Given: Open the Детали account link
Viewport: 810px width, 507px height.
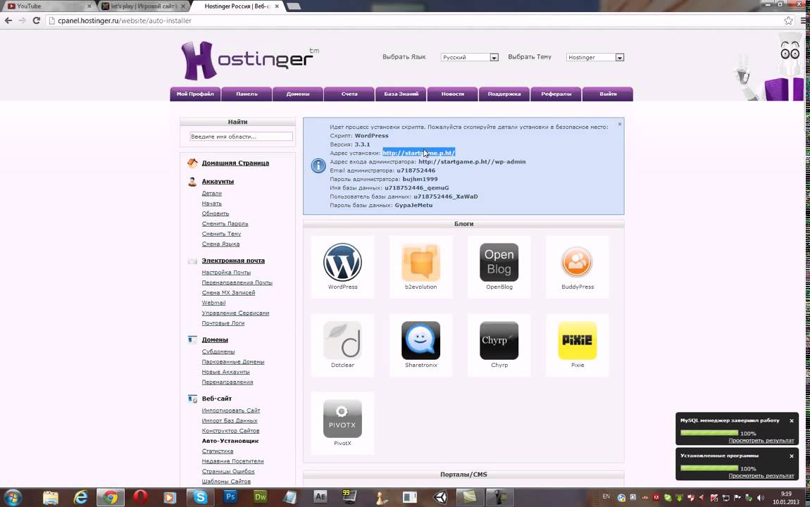Looking at the screenshot, I should pos(211,193).
